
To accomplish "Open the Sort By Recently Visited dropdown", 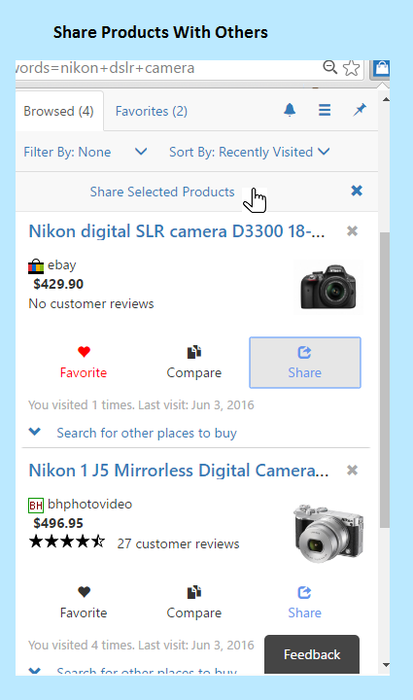I will pyautogui.click(x=250, y=152).
